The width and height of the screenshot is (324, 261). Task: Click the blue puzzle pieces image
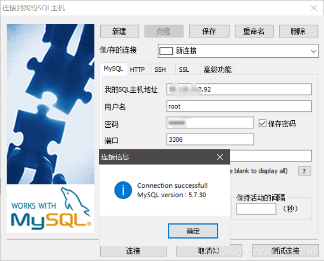pyautogui.click(x=51, y=104)
